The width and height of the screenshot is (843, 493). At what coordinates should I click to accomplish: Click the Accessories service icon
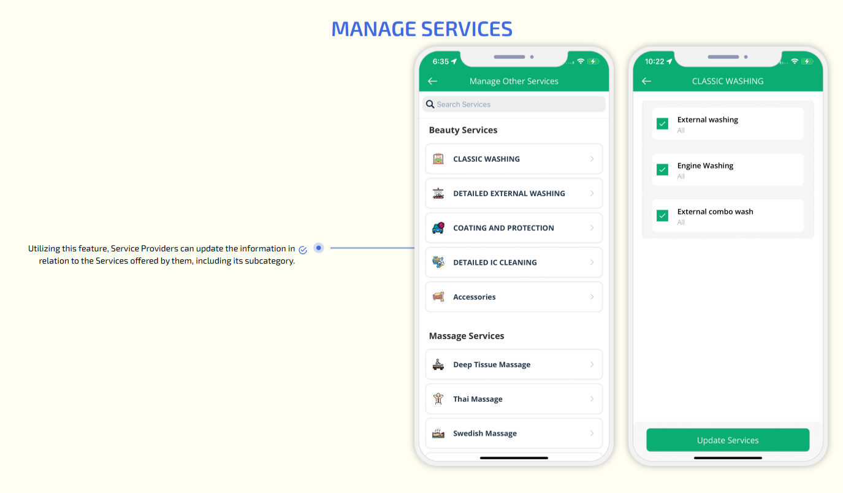[438, 297]
